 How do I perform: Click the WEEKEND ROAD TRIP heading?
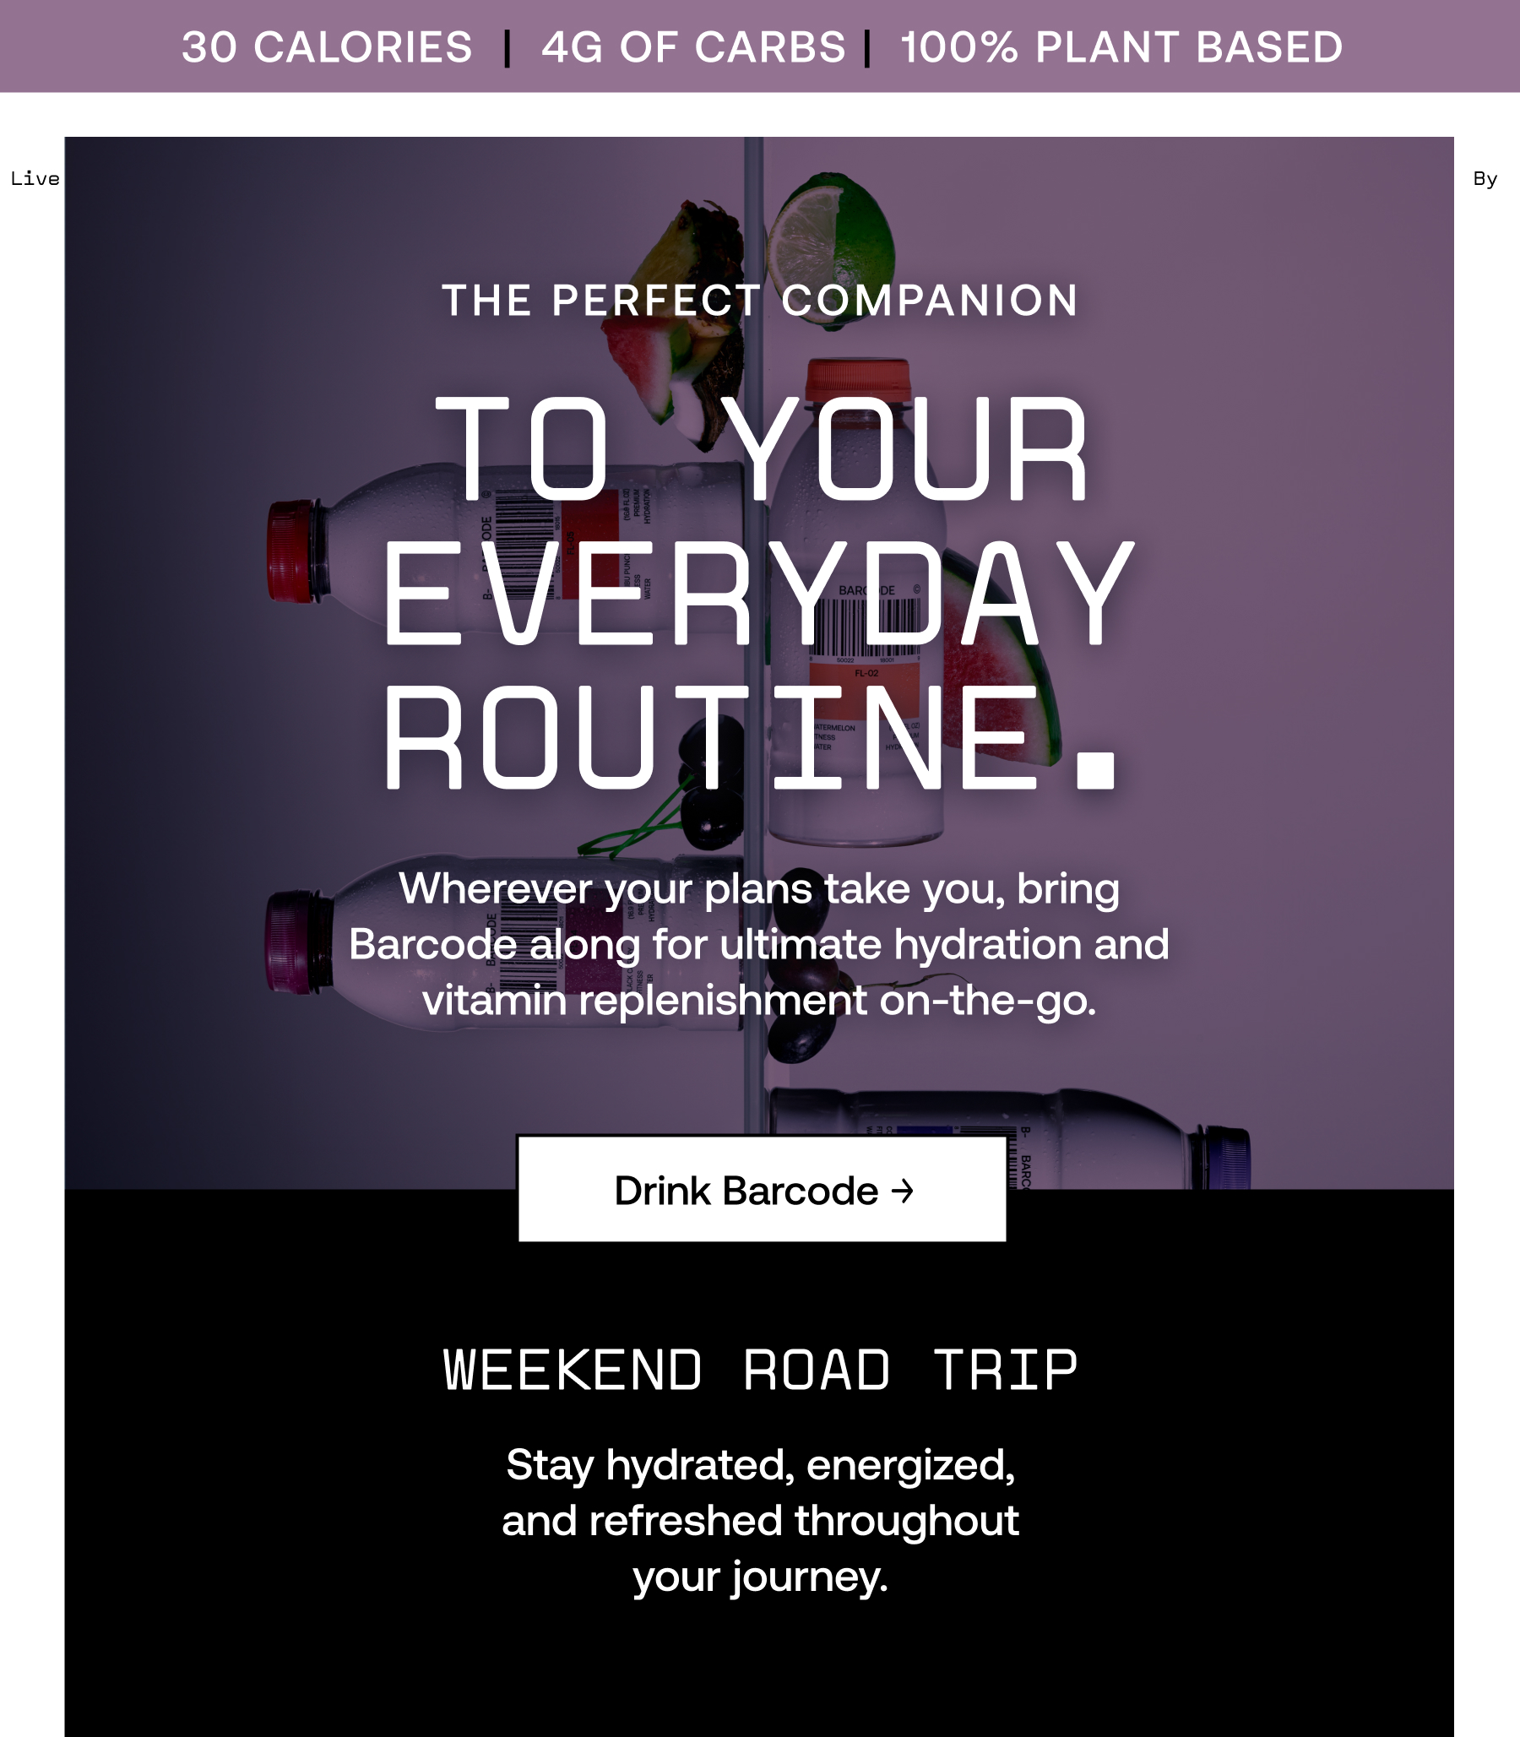[x=760, y=1370]
